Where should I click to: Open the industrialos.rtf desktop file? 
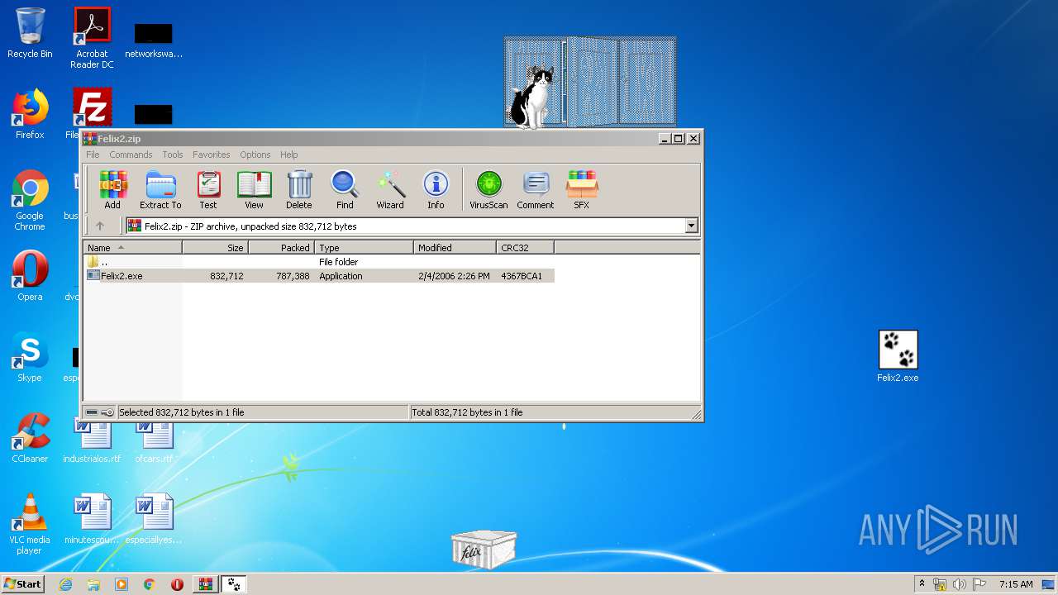(x=92, y=441)
